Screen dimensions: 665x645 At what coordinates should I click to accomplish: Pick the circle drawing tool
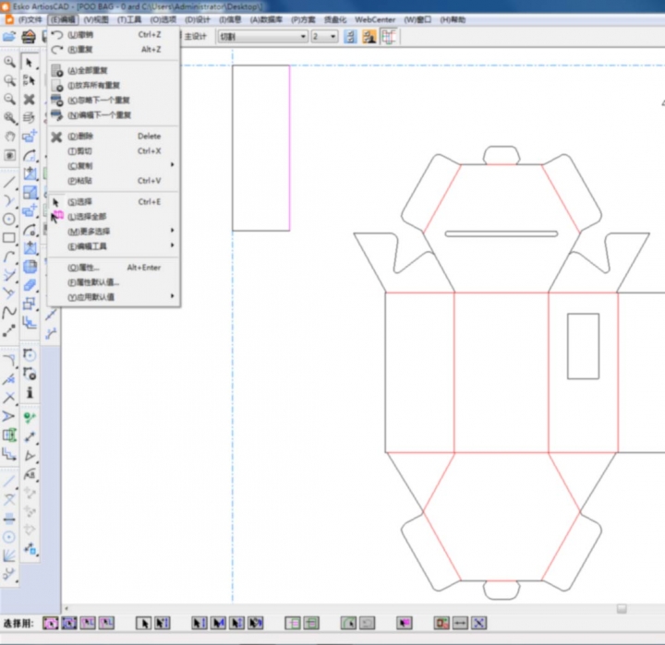click(x=9, y=219)
